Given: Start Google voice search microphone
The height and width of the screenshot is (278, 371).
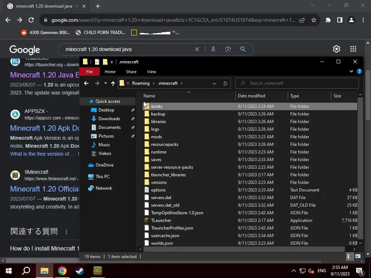Looking at the screenshot, I should [213, 49].
